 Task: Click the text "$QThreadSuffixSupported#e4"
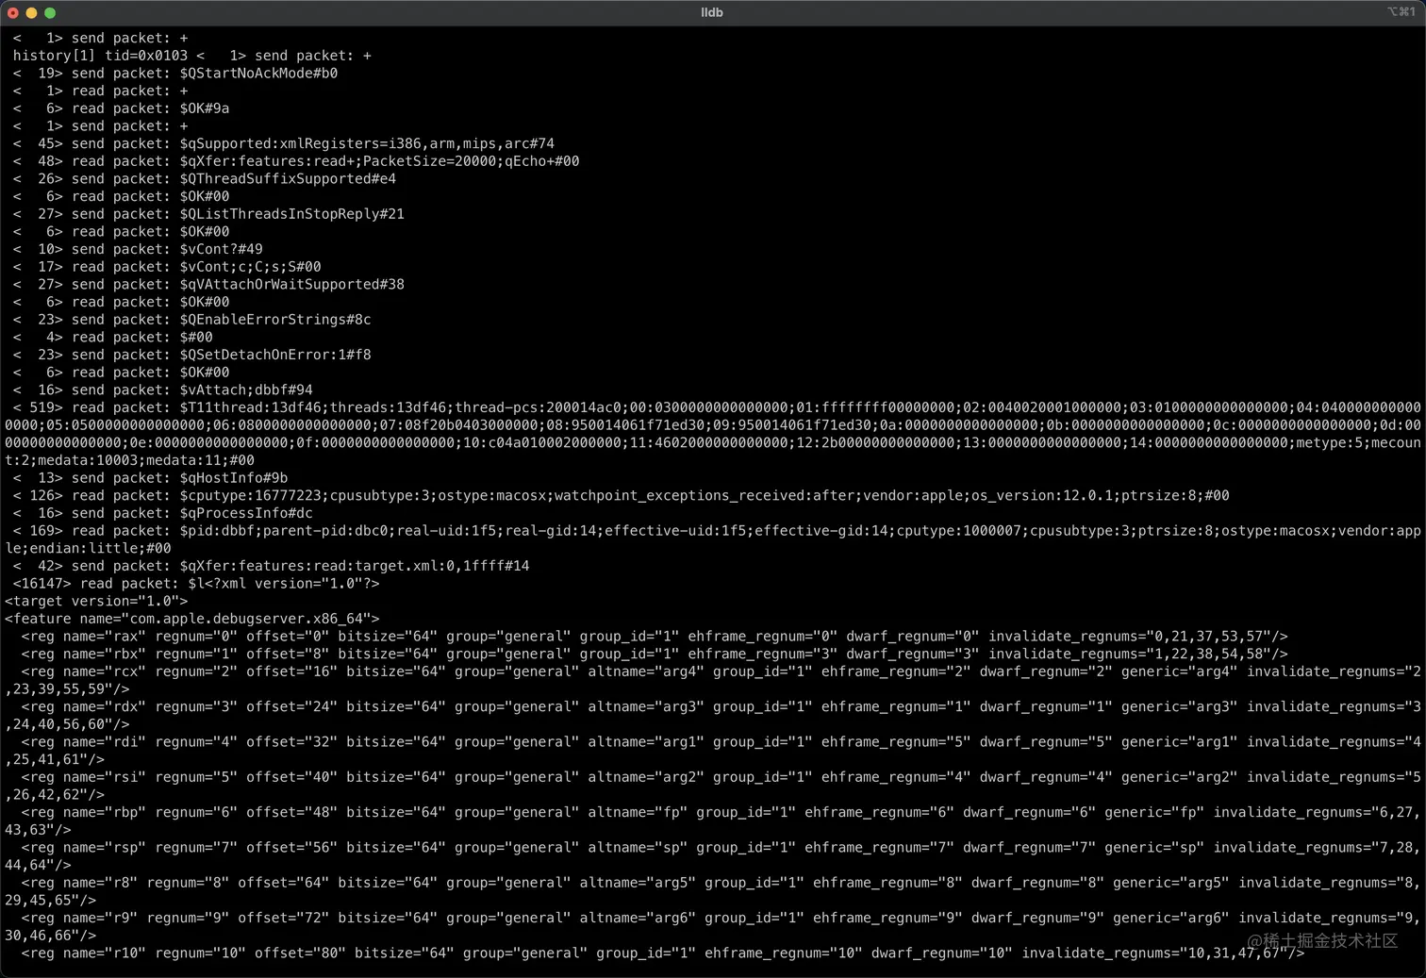point(288,179)
